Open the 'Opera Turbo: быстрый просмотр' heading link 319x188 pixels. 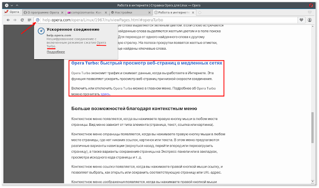(147, 63)
